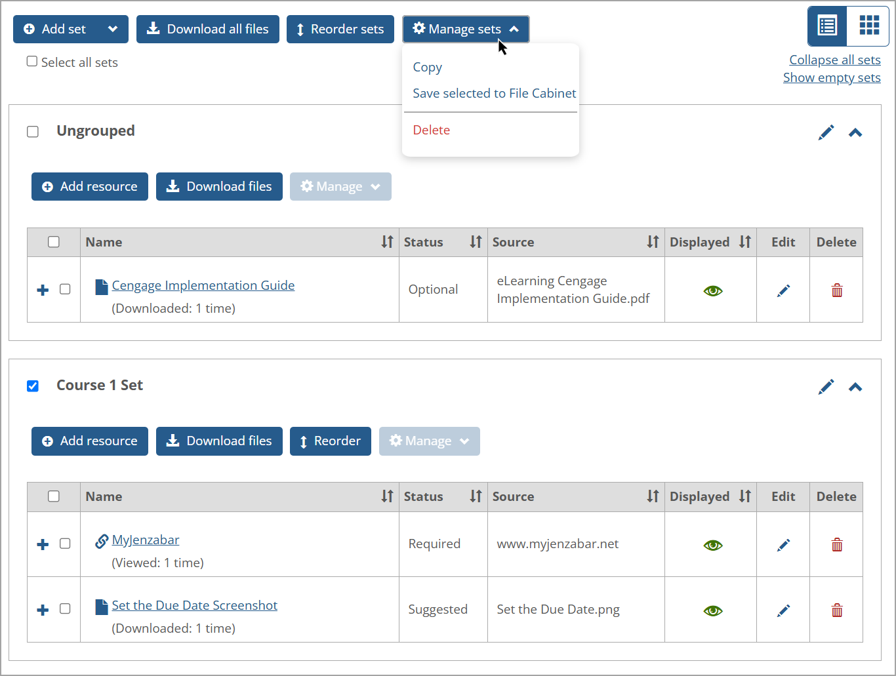This screenshot has height=676, width=896.
Task: Edit the Ungrouped set name
Action: pos(826,132)
